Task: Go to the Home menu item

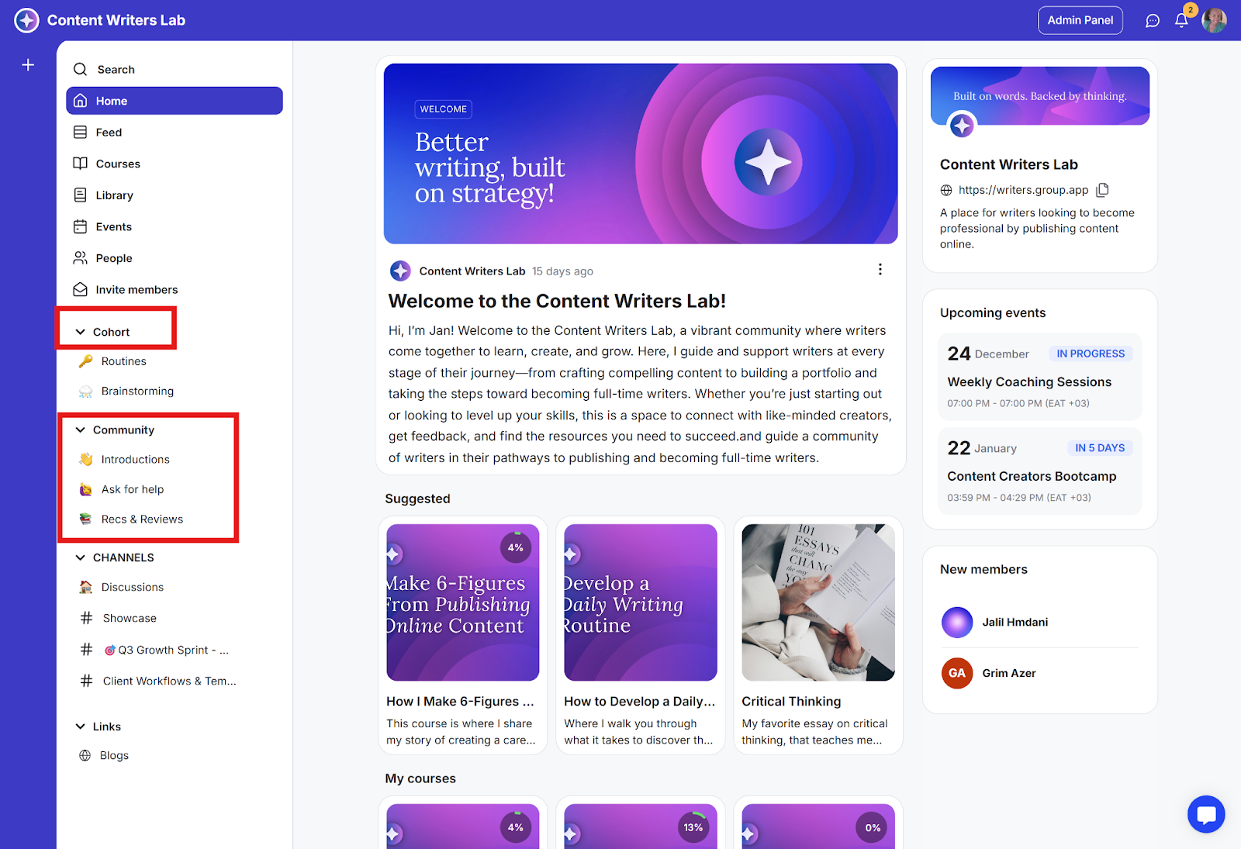Action: coord(175,101)
